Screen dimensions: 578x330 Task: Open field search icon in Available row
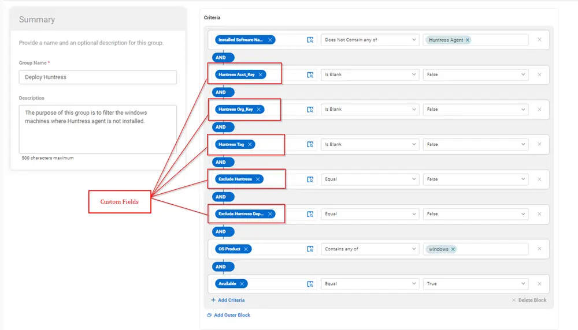[x=310, y=284]
